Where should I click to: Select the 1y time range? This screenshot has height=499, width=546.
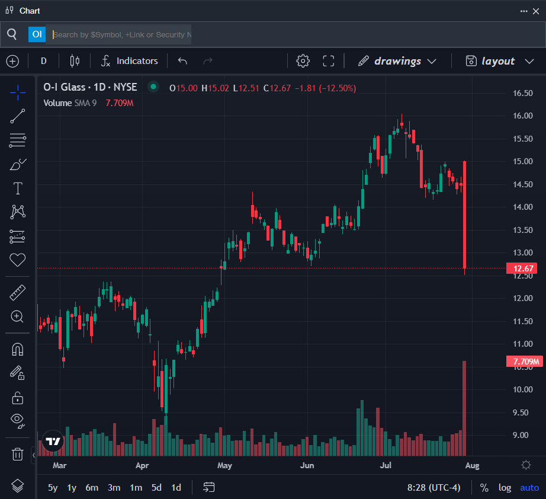(72, 488)
